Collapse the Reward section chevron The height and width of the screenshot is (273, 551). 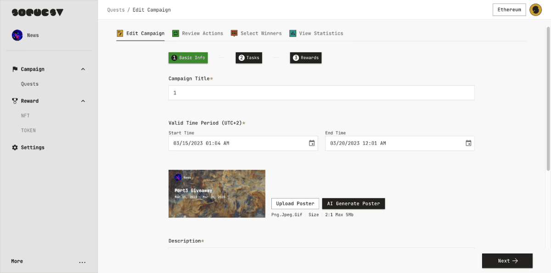click(83, 101)
